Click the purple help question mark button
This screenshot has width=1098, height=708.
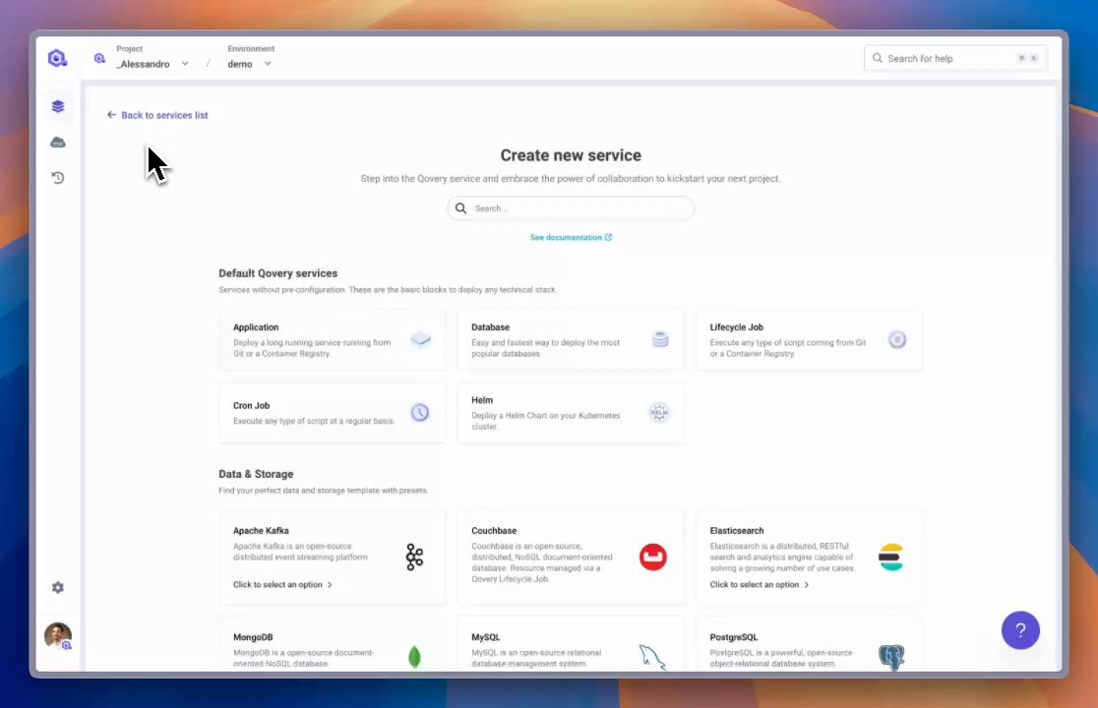(1020, 630)
